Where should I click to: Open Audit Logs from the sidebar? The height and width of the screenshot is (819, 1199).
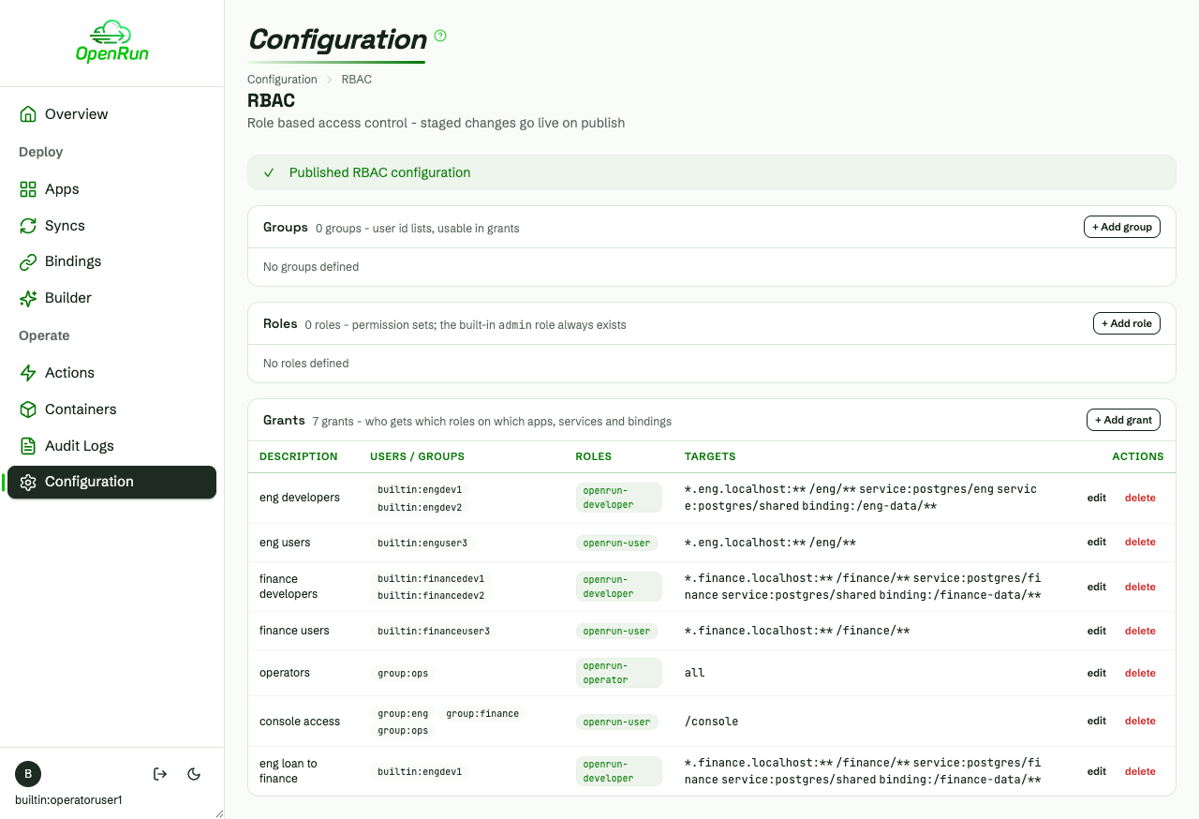tap(111, 446)
